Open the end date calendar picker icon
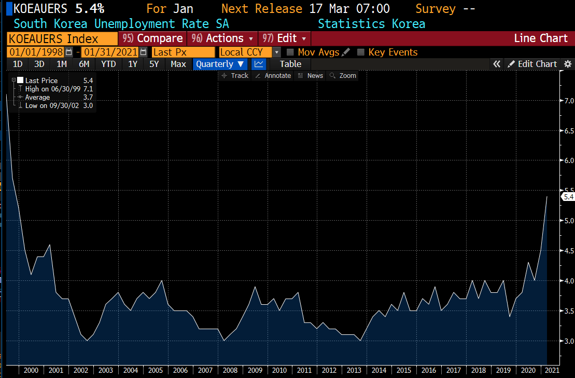The width and height of the screenshot is (575, 378). 144,52
